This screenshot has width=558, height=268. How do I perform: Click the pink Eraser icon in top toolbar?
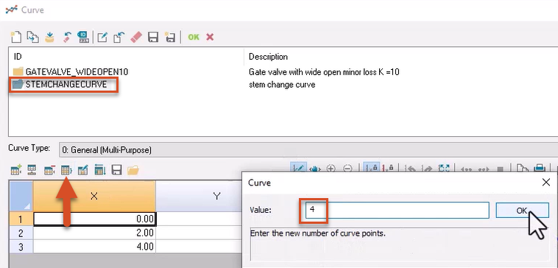(136, 37)
